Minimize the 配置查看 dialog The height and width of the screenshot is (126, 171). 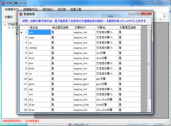(x=132, y=13)
